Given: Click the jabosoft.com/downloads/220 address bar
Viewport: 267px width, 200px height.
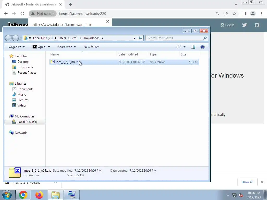Looking at the screenshot, I should tap(82, 14).
